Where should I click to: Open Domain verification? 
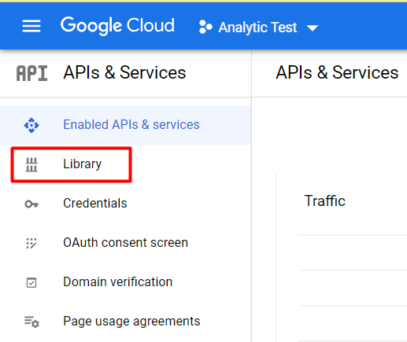click(118, 282)
